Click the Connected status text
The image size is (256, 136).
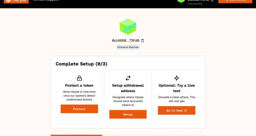pos(195,4)
